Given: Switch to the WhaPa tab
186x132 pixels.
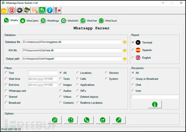Looking at the screenshot, I should click(11, 20).
